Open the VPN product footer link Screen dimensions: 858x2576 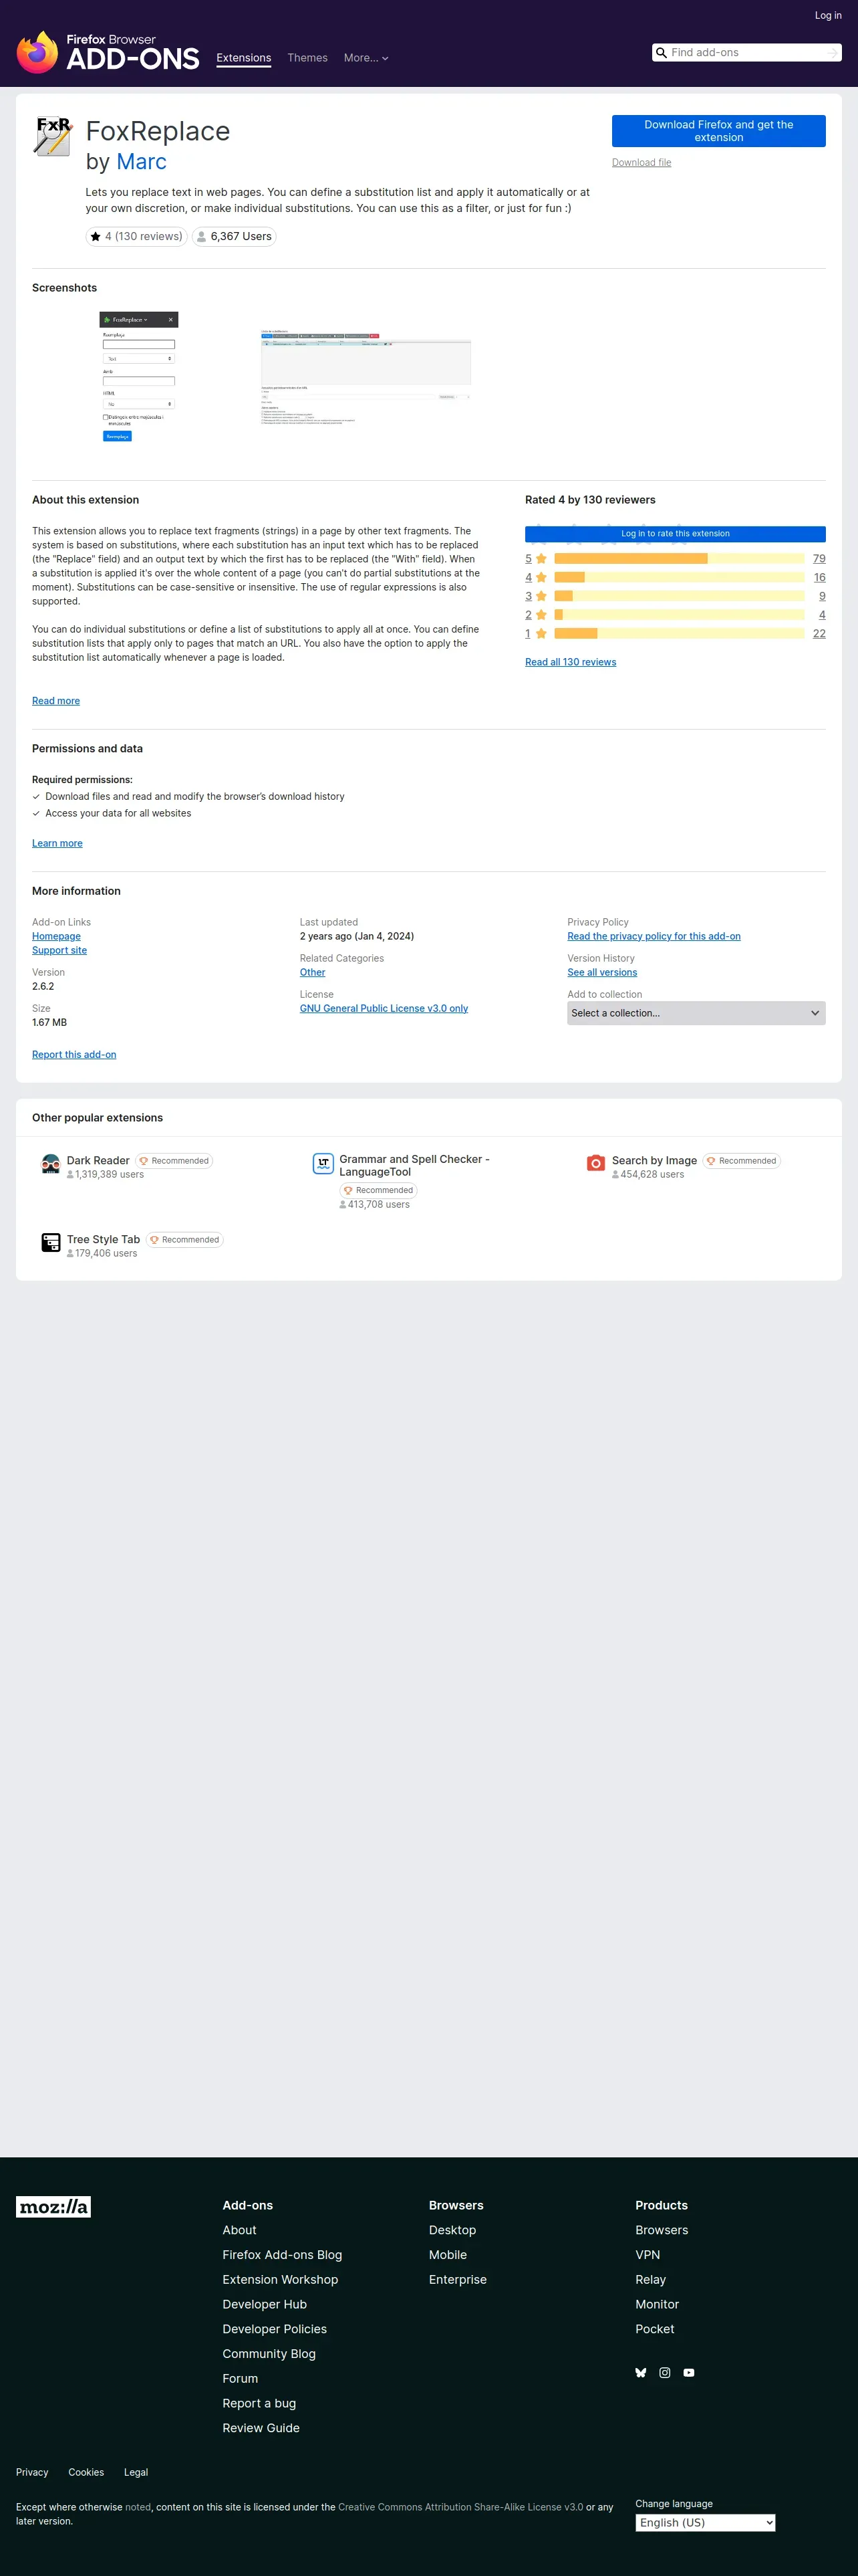pyautogui.click(x=648, y=2255)
